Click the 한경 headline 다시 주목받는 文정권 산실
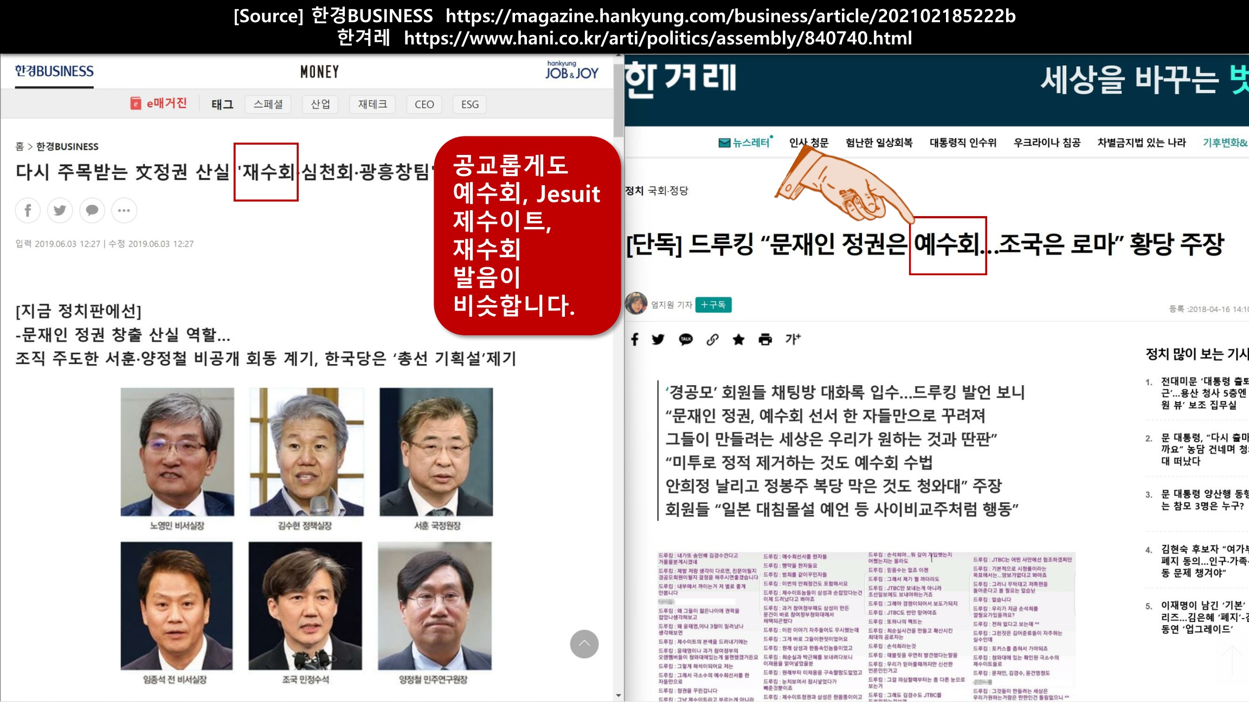The image size is (1249, 702). point(225,172)
